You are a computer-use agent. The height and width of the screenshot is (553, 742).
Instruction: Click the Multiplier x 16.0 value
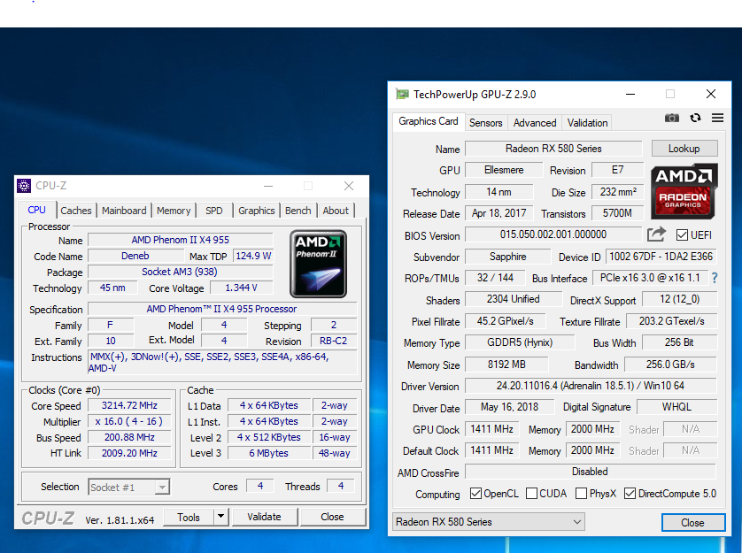pos(129,421)
